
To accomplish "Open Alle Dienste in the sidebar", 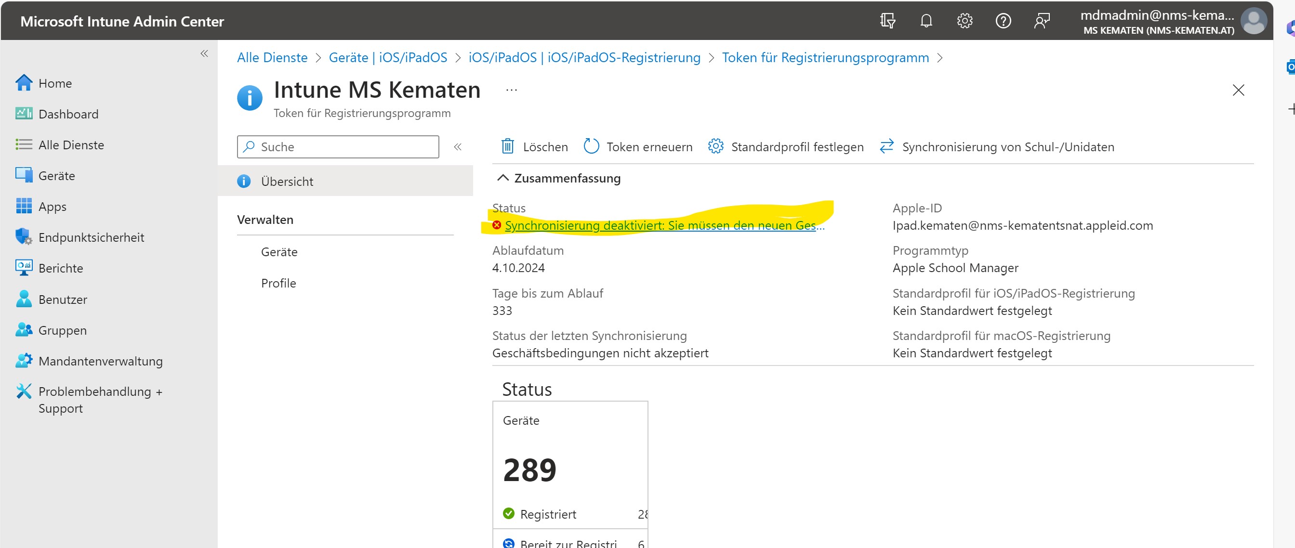I will 60,144.
